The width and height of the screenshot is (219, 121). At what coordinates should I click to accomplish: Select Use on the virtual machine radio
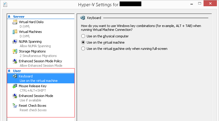[x=83, y=42]
